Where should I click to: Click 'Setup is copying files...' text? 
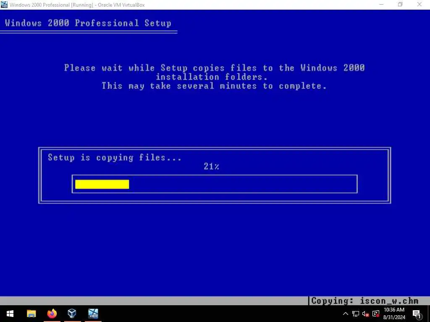coord(115,158)
